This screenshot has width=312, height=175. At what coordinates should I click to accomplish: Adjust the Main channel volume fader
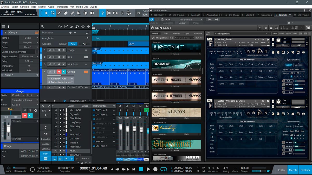click(x=8, y=129)
